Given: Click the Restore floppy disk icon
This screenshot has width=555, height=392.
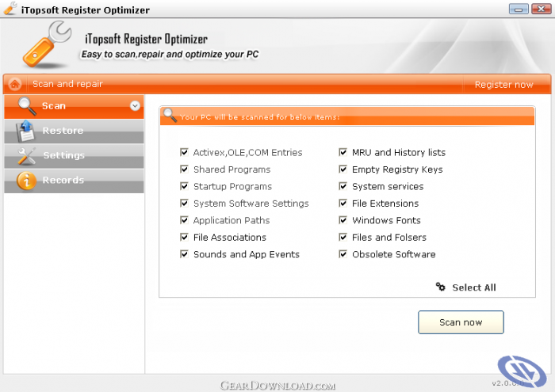Looking at the screenshot, I should 25,131.
